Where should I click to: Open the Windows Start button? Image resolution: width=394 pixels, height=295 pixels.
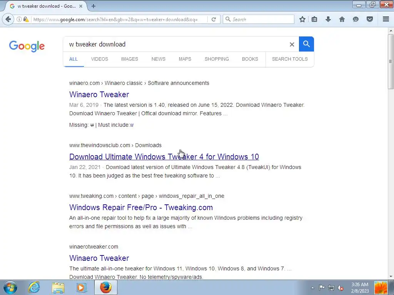click(x=10, y=287)
